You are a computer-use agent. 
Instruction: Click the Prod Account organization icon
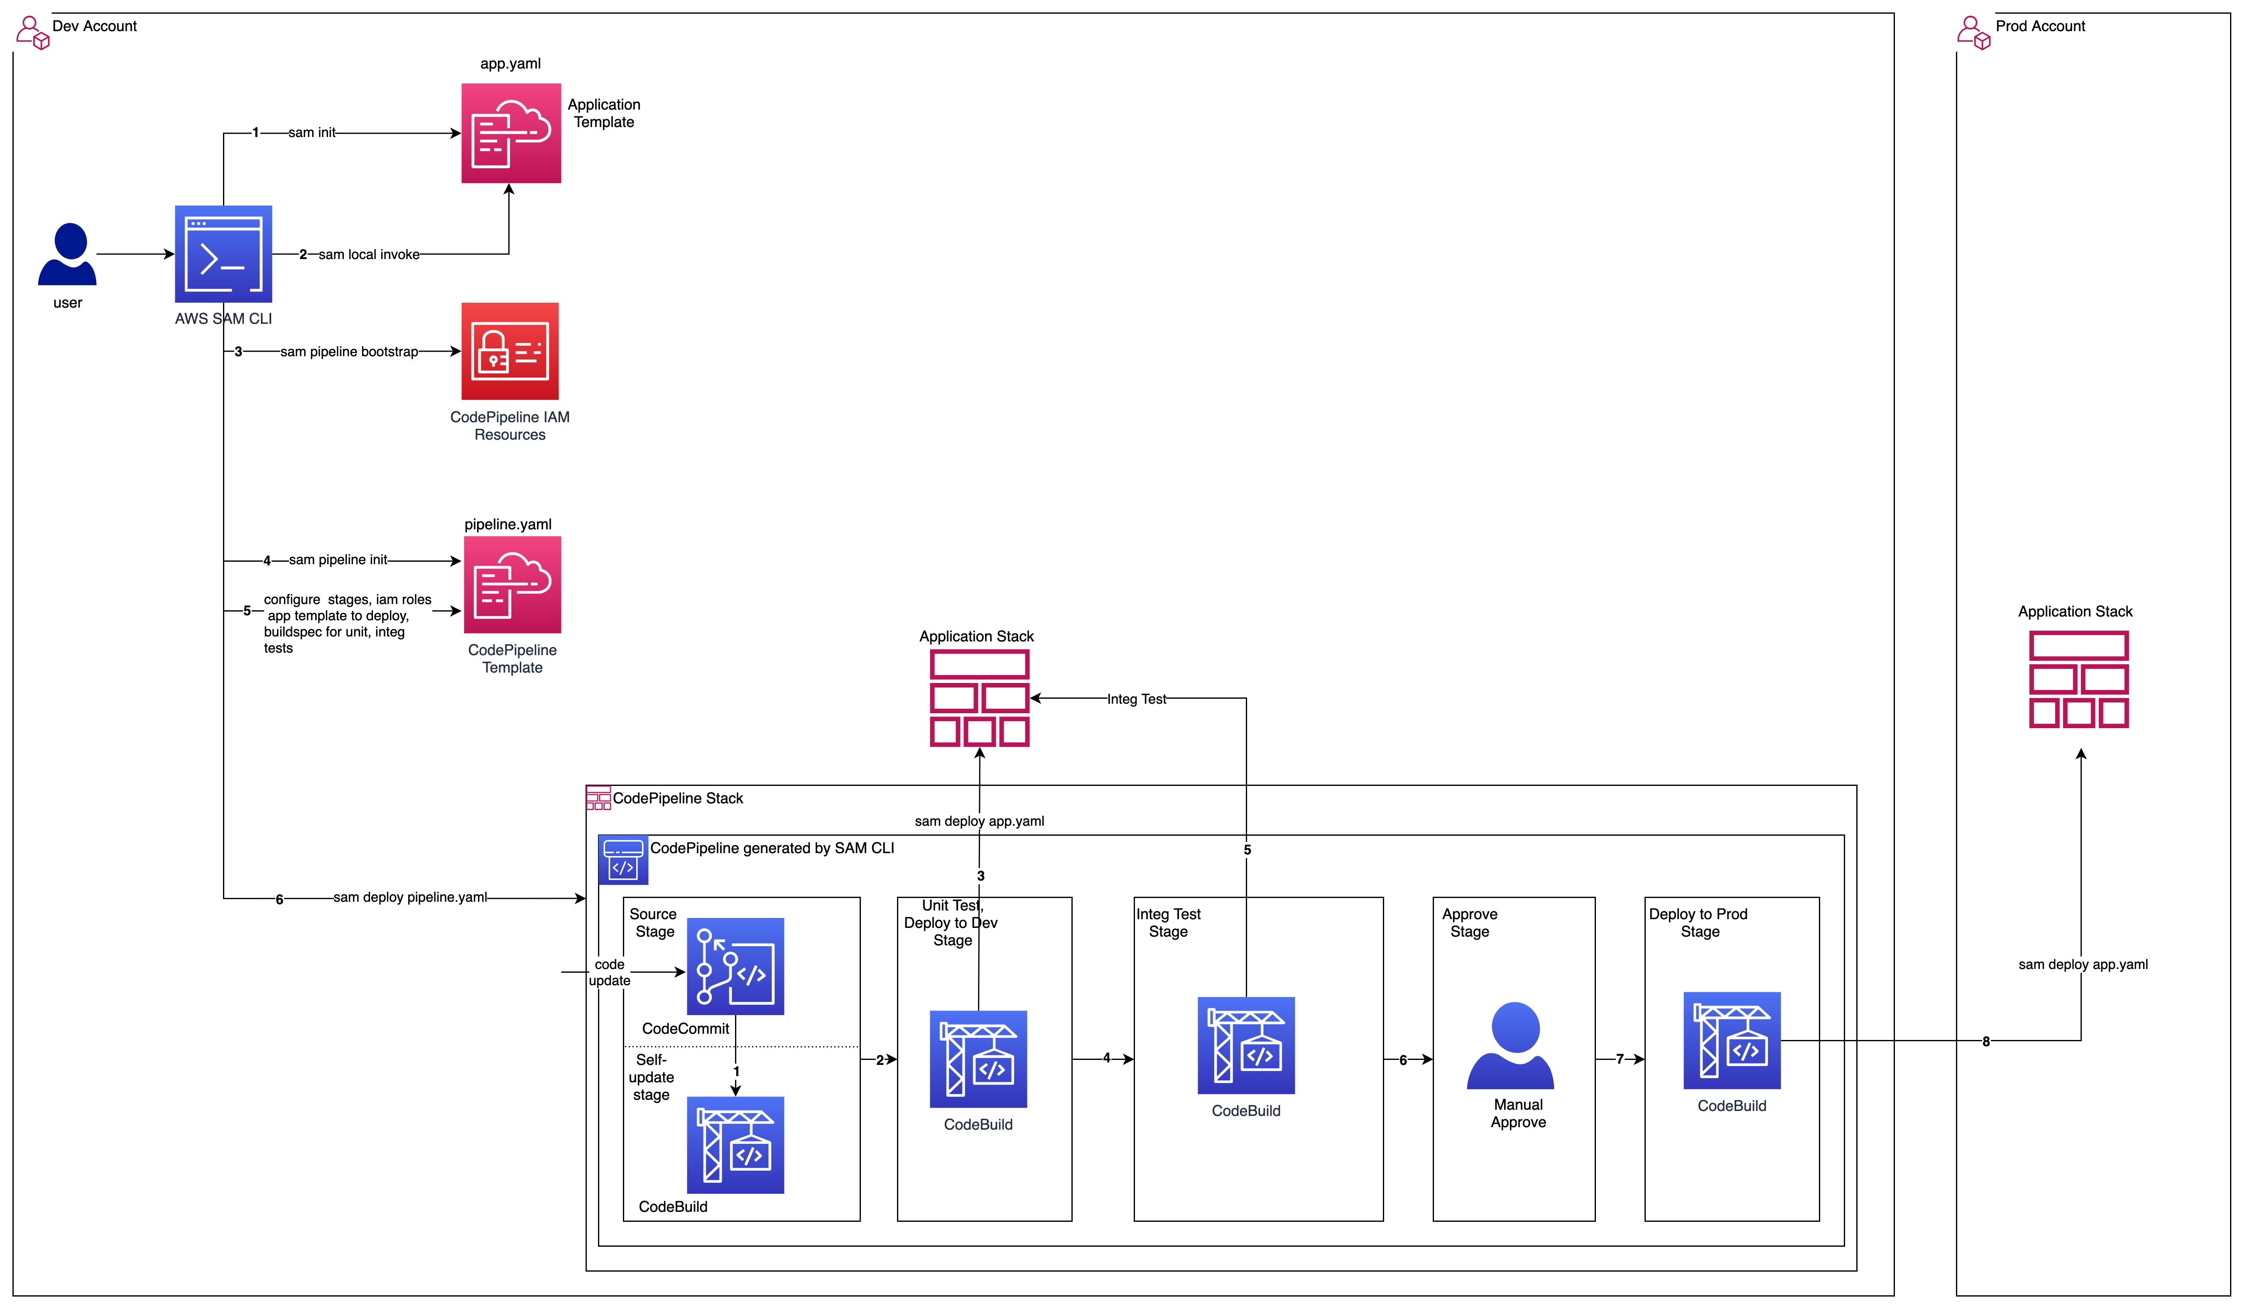1974,33
